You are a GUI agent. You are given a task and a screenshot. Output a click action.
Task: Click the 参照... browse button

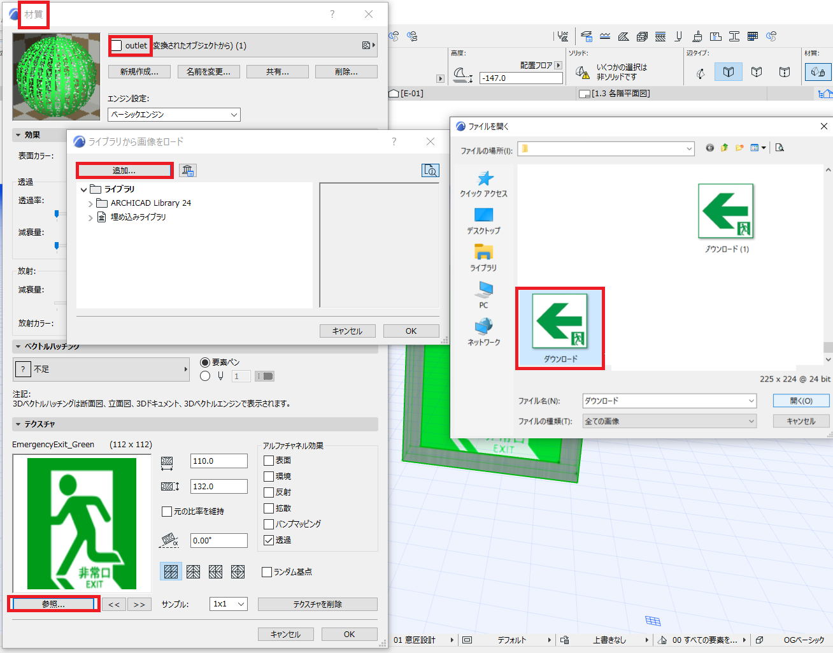pos(53,604)
